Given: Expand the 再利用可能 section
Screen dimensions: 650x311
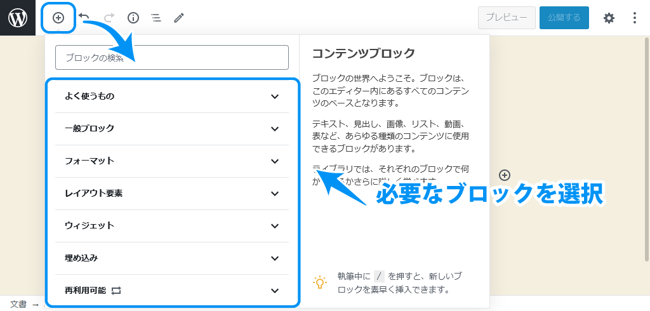Looking at the screenshot, I should point(172,290).
